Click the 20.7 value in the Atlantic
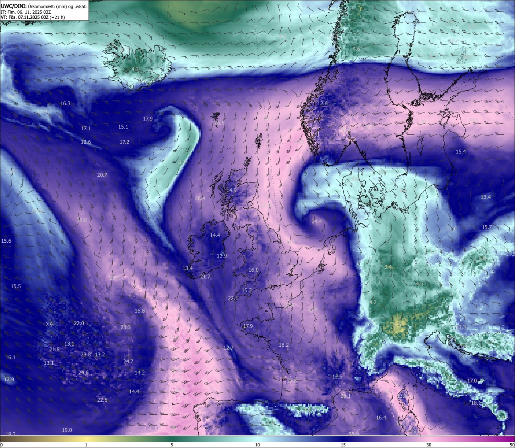The image size is (515, 448). click(x=102, y=175)
